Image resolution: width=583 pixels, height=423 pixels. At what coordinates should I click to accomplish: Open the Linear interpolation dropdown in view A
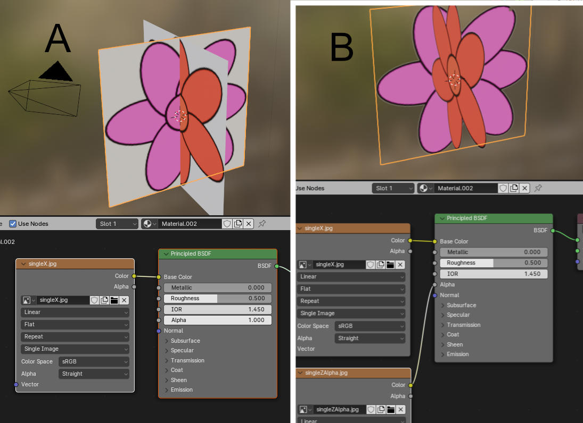[x=75, y=312]
